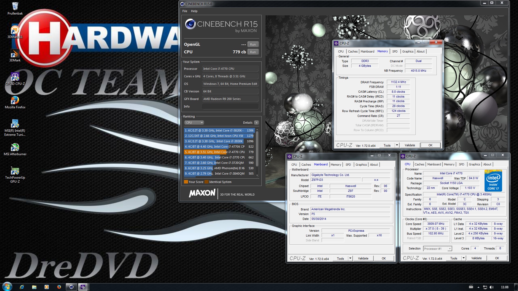Open Tools dropdown arrow in CPU CPU-Z window
This screenshot has height=291, width=518.
pyautogui.click(x=464, y=258)
